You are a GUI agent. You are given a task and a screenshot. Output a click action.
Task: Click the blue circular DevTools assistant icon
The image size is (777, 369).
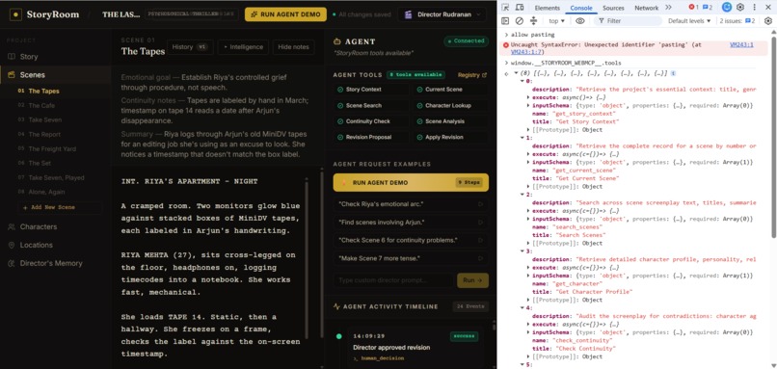(727, 8)
